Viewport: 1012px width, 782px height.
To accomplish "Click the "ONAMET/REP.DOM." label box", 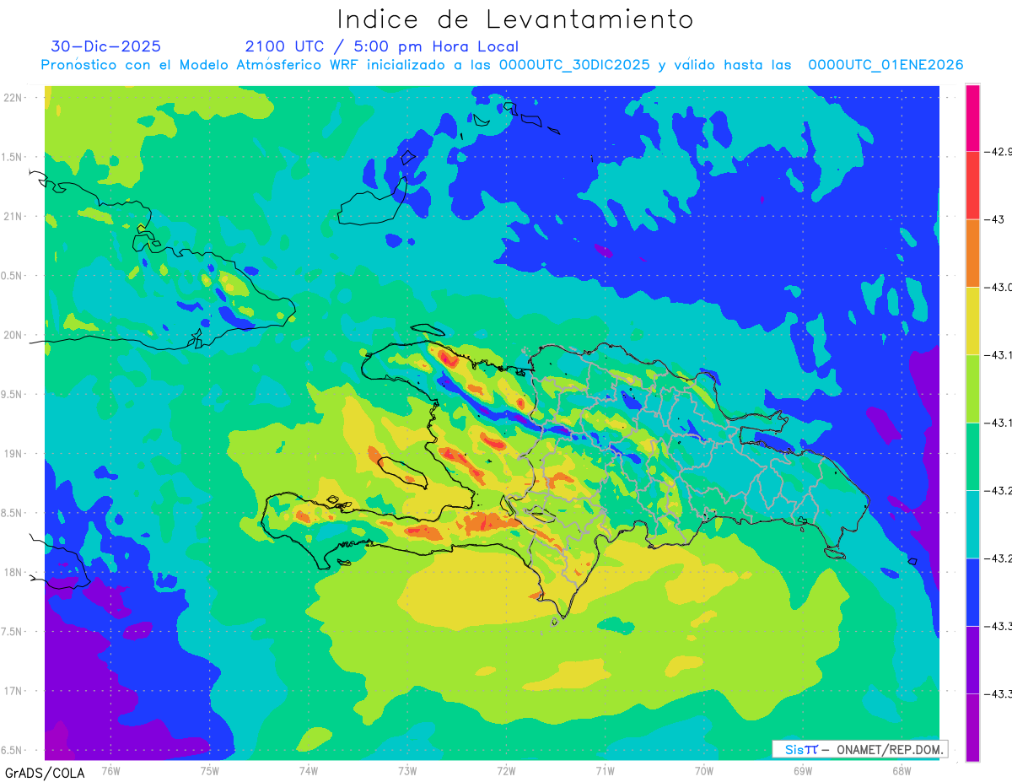I will (x=859, y=749).
